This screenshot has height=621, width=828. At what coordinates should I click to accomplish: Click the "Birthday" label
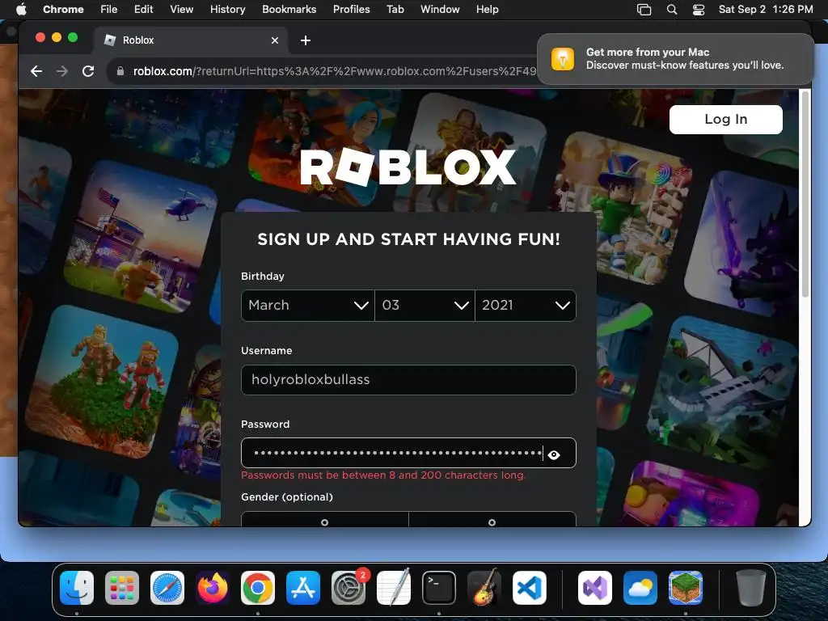coord(263,277)
